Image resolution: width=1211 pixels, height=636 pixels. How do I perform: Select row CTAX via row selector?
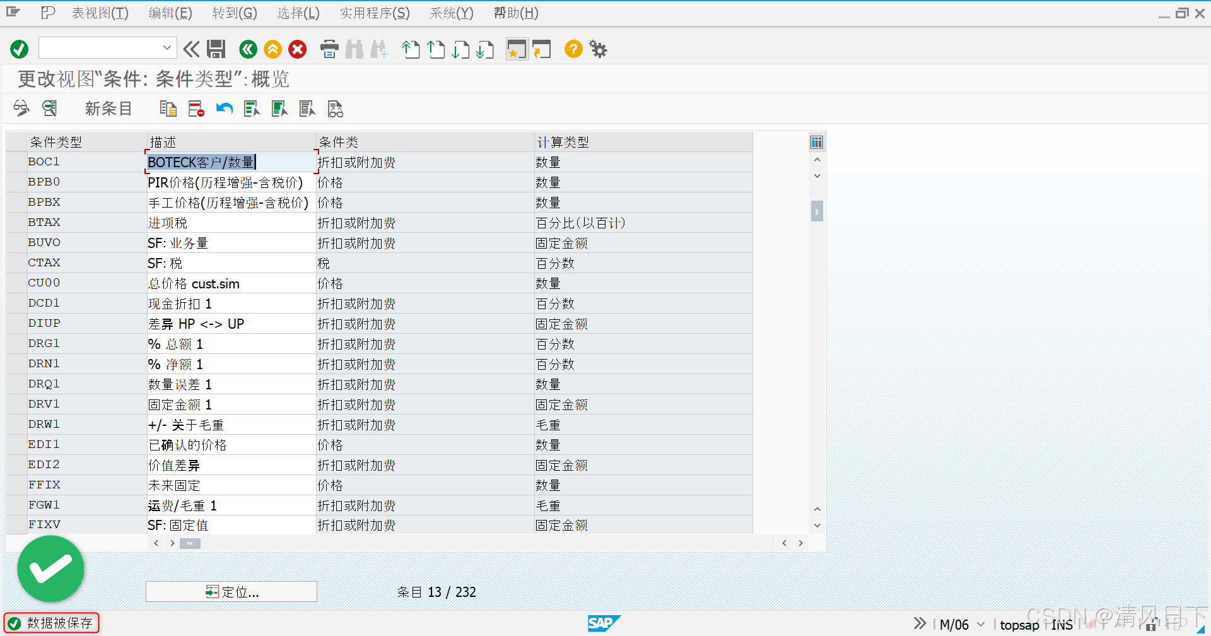16,263
